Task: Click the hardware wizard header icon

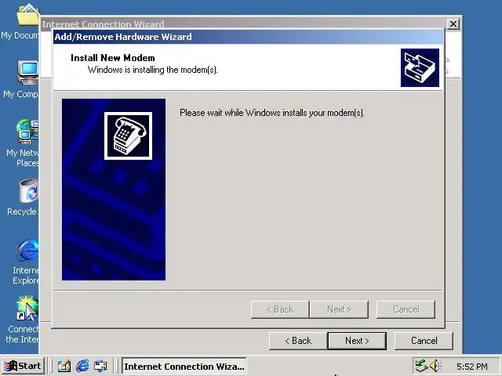Action: click(420, 68)
